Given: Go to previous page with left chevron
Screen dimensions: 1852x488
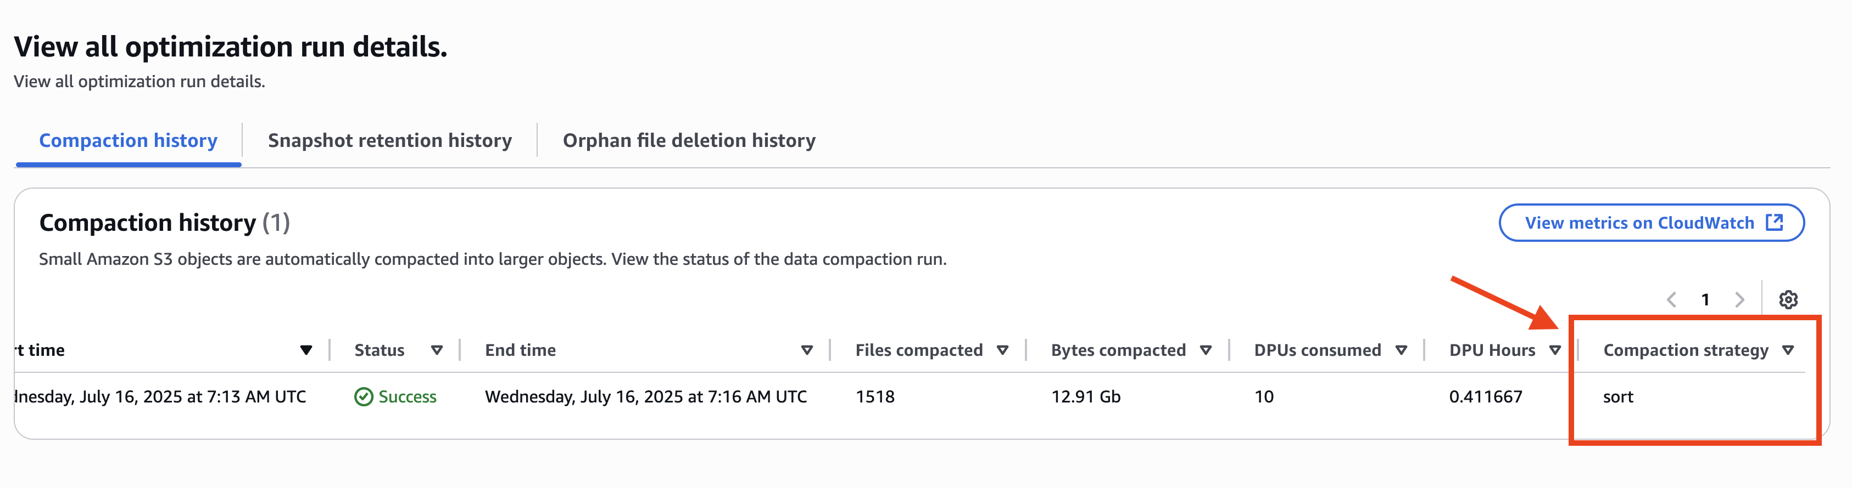Looking at the screenshot, I should coord(1671,299).
